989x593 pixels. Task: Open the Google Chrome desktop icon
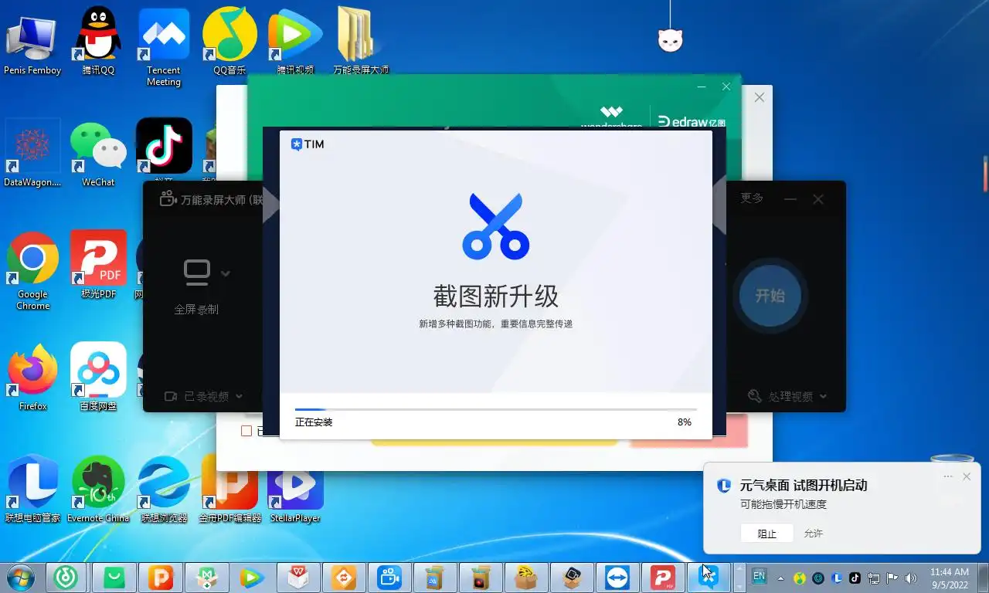point(32,270)
